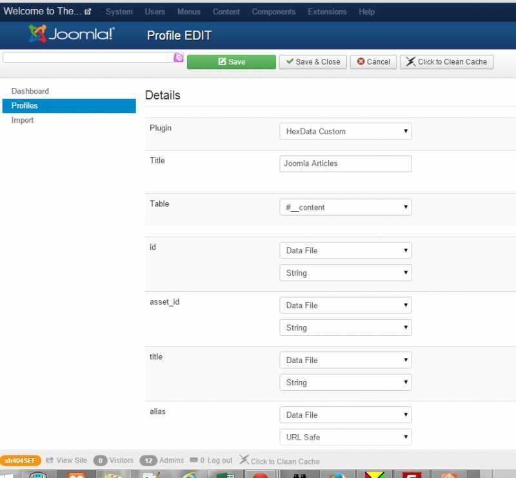
Task: Open the id row String dropdown
Action: [346, 273]
